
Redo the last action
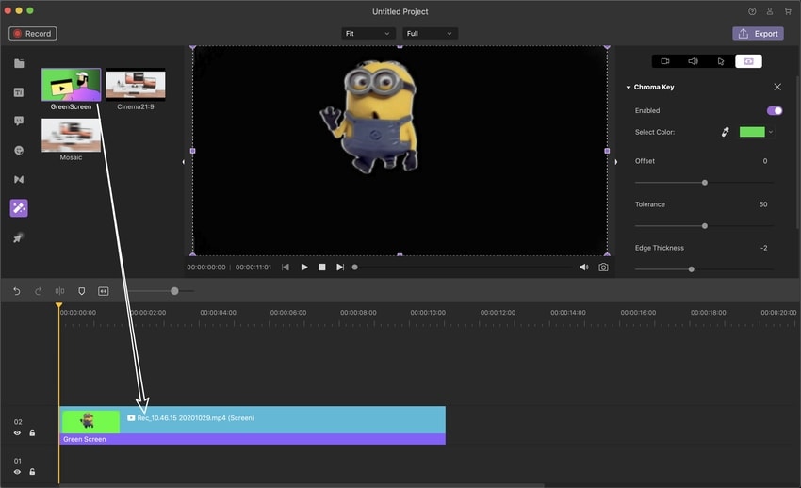tap(38, 291)
